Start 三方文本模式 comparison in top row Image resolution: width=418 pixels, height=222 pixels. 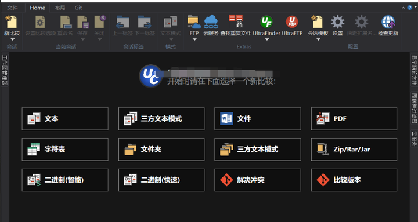pos(161,119)
